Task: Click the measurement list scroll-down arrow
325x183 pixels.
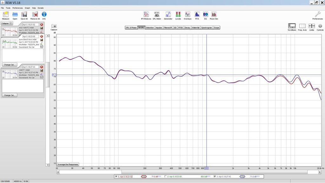Action: click(x=48, y=165)
